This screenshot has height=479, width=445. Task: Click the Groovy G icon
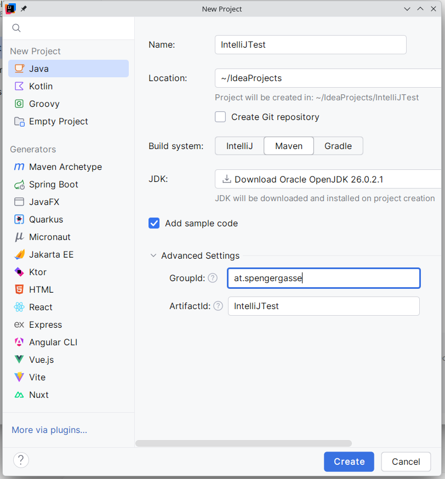(19, 104)
